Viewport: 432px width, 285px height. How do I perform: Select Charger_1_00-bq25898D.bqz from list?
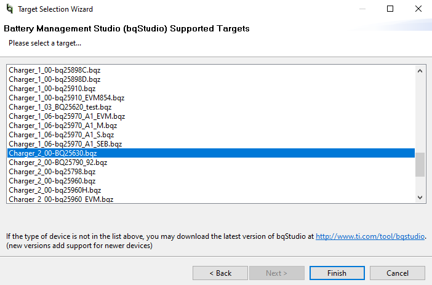[54, 79]
